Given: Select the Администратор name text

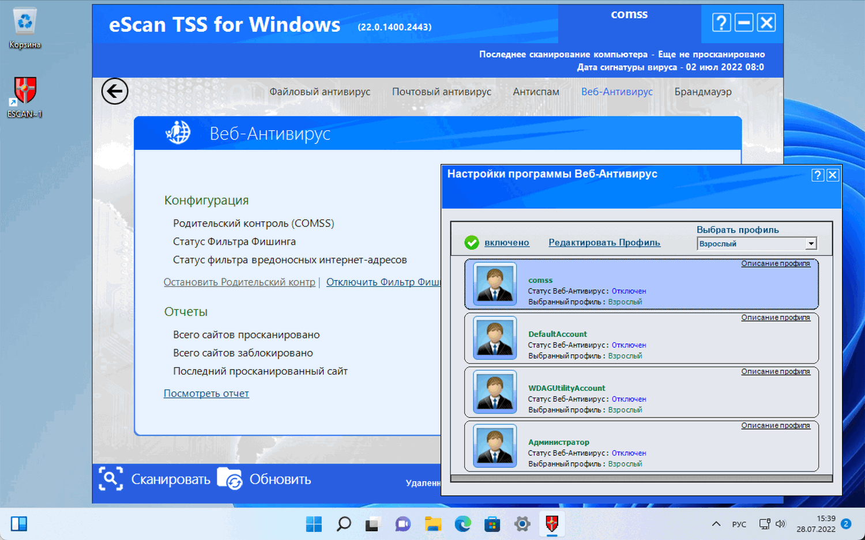Looking at the screenshot, I should 559,442.
